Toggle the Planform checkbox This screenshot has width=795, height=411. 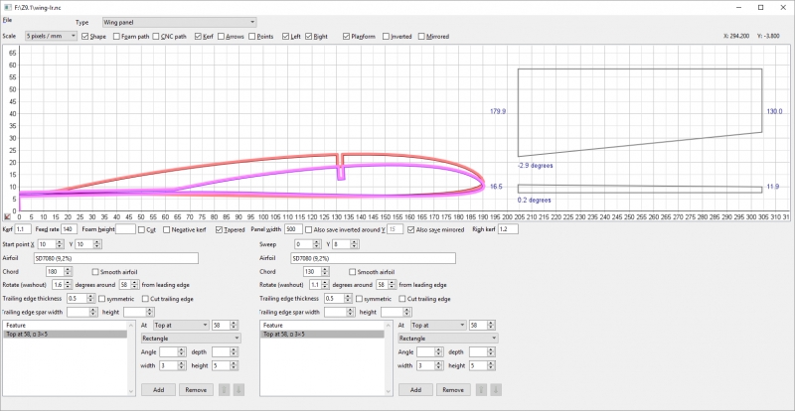pos(346,36)
